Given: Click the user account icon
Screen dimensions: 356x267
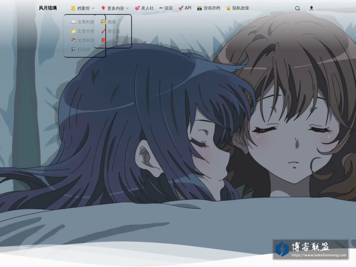Looking at the screenshot, I should coord(311,8).
